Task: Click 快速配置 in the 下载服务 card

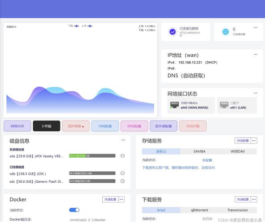Action: [243, 199]
